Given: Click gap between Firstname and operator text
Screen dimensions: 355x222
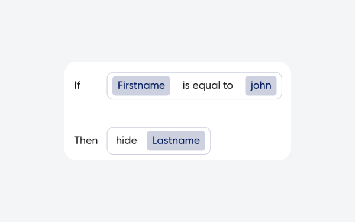Looking at the screenshot, I should click(x=176, y=86).
